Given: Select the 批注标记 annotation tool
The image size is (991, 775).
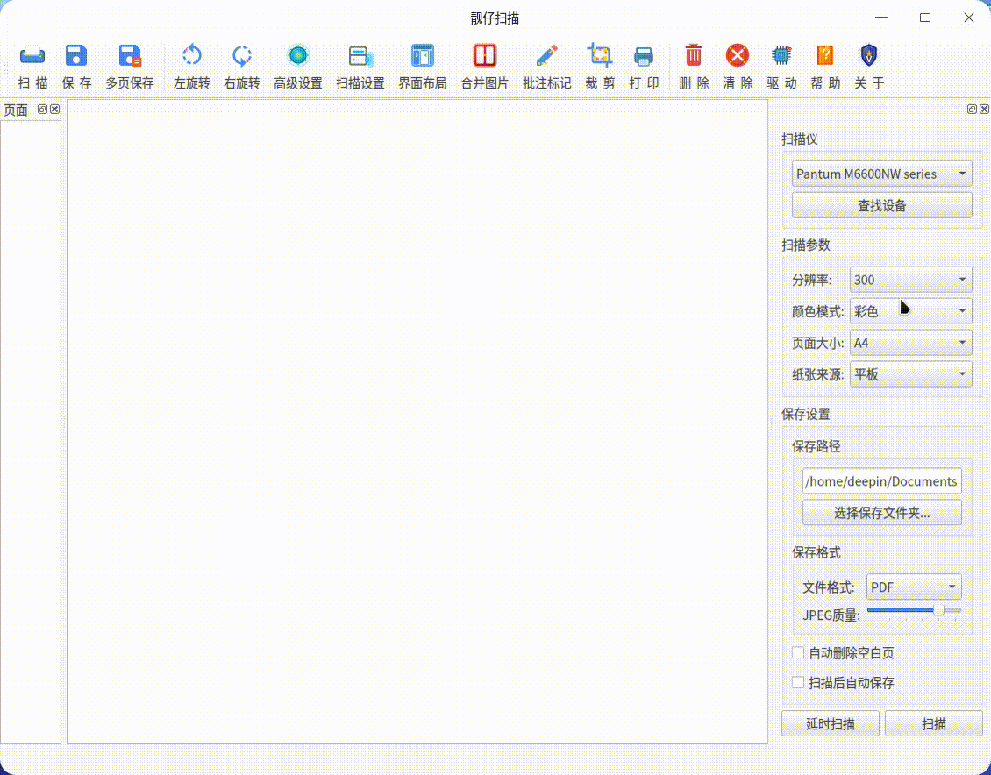Looking at the screenshot, I should tap(546, 55).
